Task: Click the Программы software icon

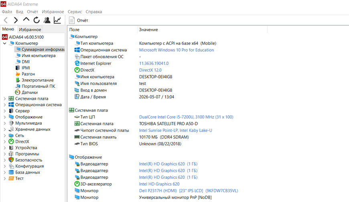Action: tap(11, 154)
